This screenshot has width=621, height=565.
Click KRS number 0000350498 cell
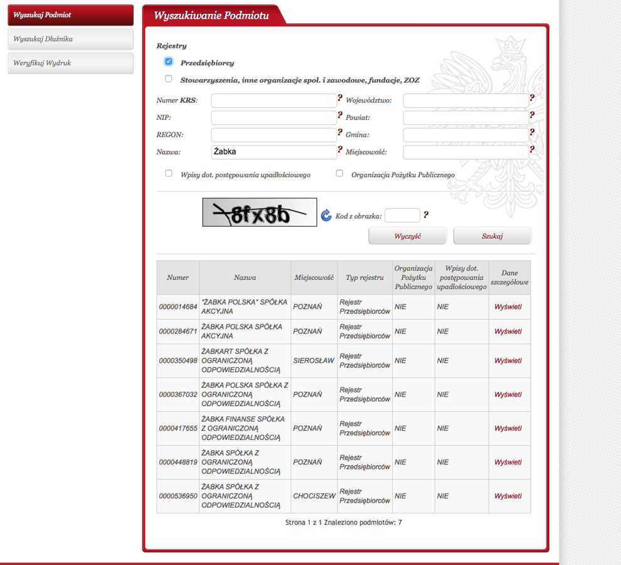178,361
